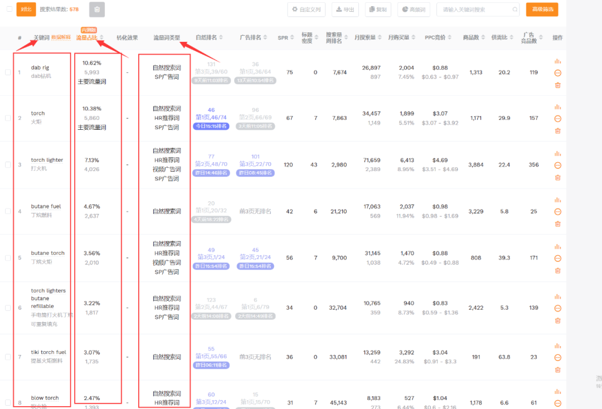Click the magnifier icon in keyword search box
The height and width of the screenshot is (409, 602).
515,9
